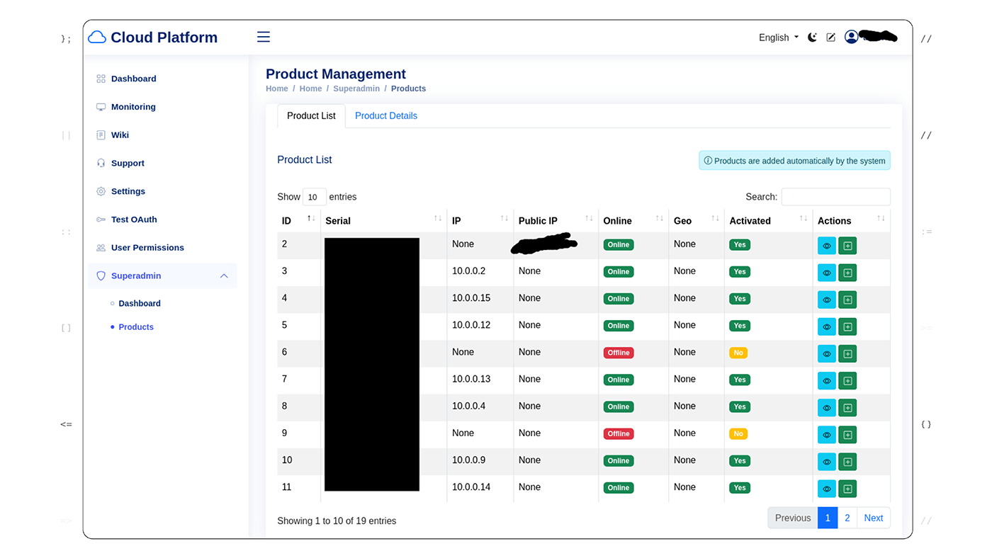Click the edit pencil icon in header
This screenshot has height=558, width=992.
pyautogui.click(x=831, y=38)
